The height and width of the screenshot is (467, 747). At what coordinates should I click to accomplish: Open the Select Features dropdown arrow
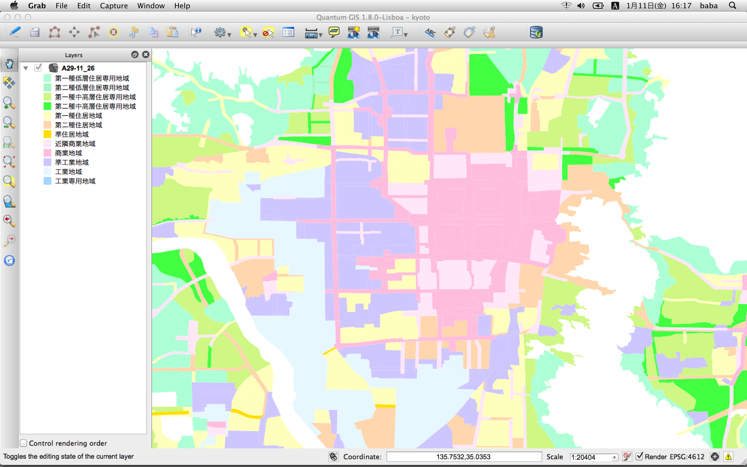255,35
